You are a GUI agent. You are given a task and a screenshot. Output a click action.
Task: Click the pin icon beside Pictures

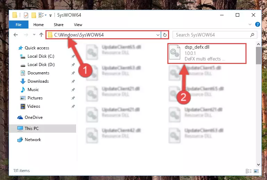coord(73,98)
